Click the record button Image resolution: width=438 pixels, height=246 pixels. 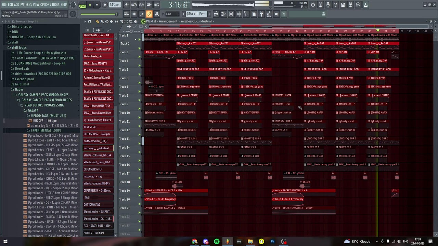105,5
